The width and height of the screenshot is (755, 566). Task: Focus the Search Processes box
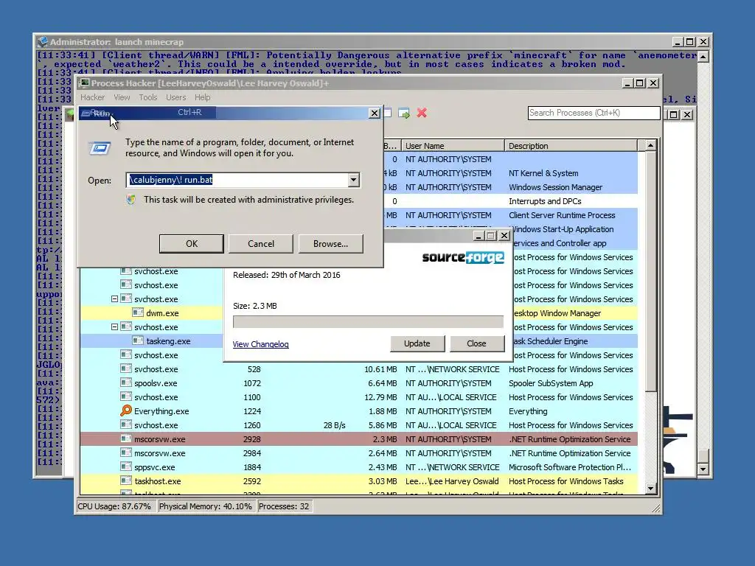pyautogui.click(x=594, y=113)
